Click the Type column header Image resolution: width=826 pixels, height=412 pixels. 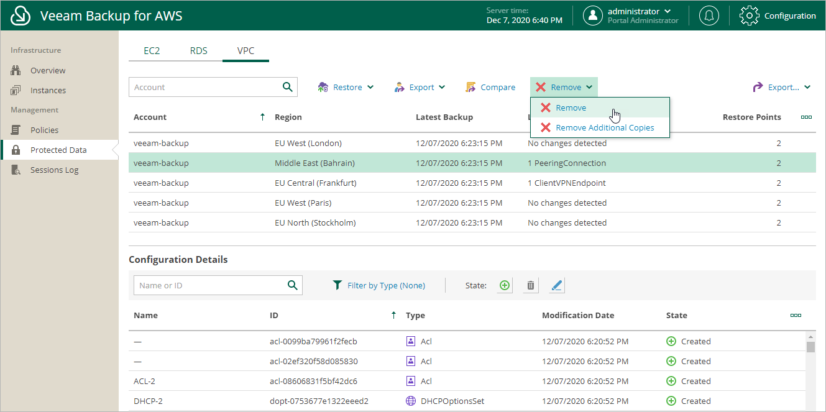click(x=415, y=315)
